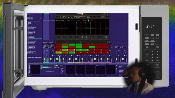
Task: Open Track 1 Audio To dropdown
Action: [x=46, y=48]
